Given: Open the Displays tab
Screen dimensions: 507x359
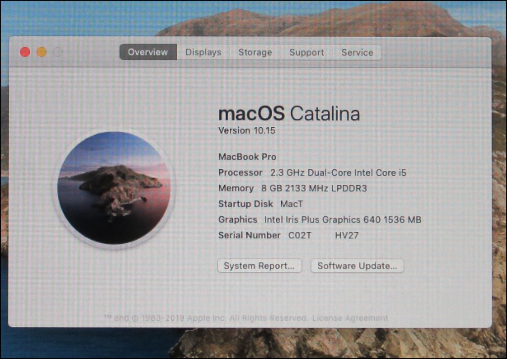Looking at the screenshot, I should point(203,52).
